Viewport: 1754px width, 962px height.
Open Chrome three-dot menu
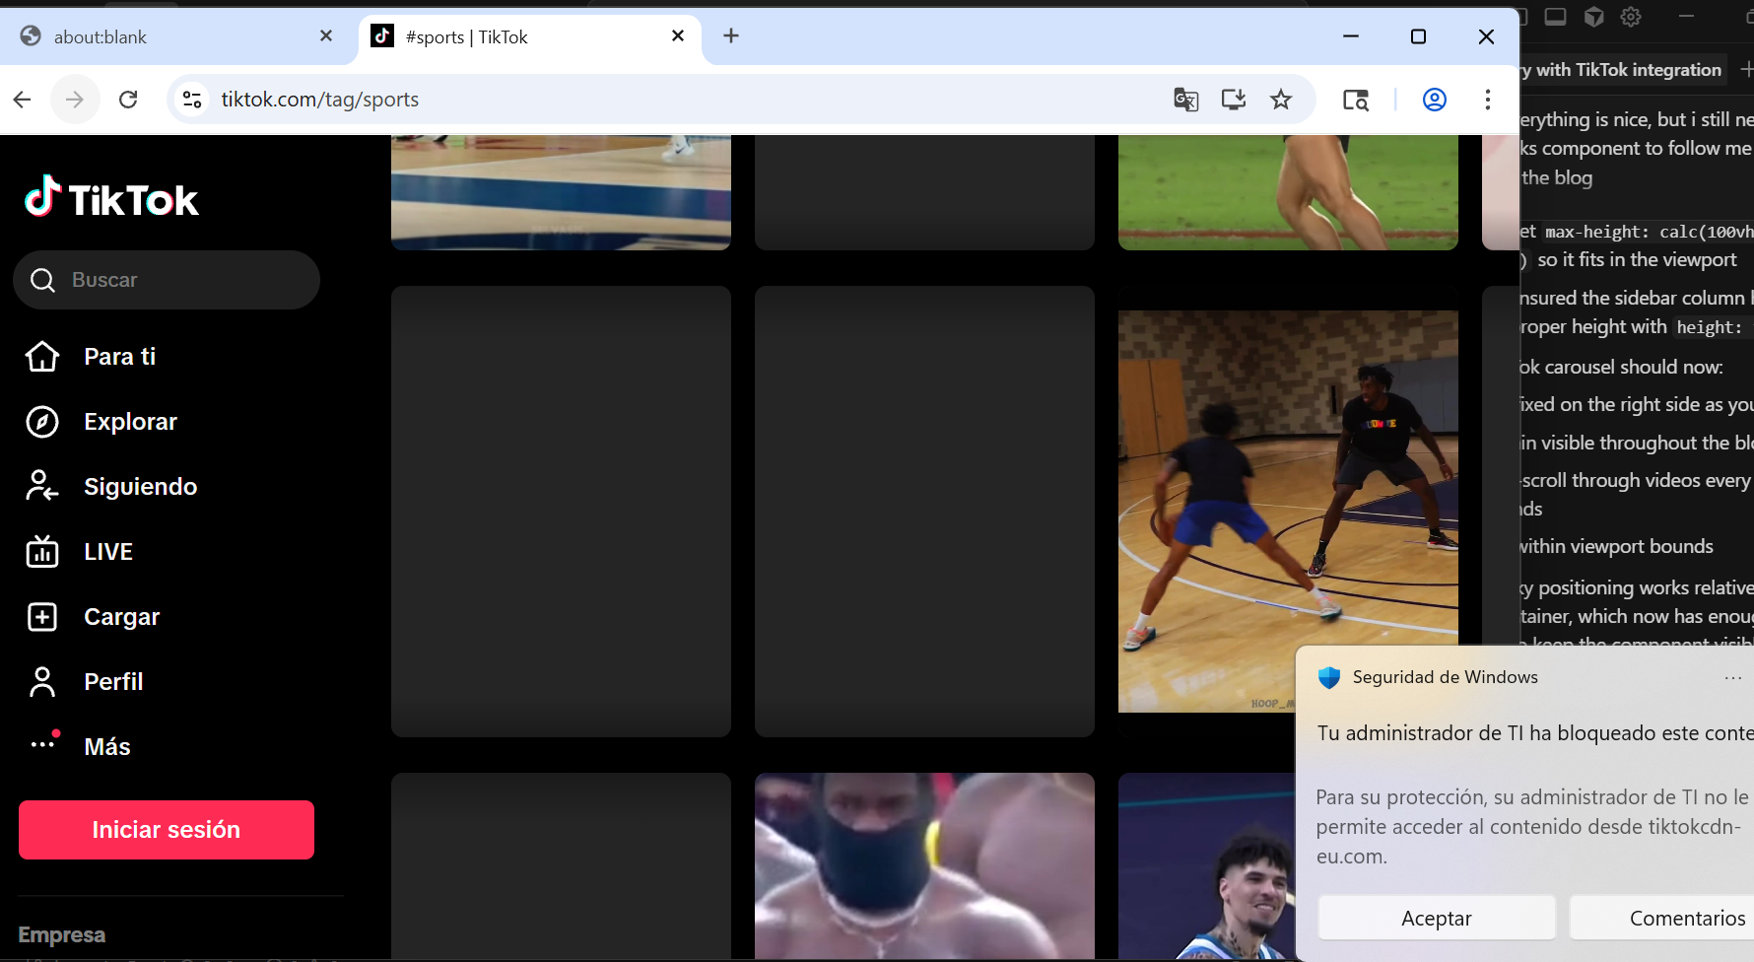click(x=1487, y=100)
